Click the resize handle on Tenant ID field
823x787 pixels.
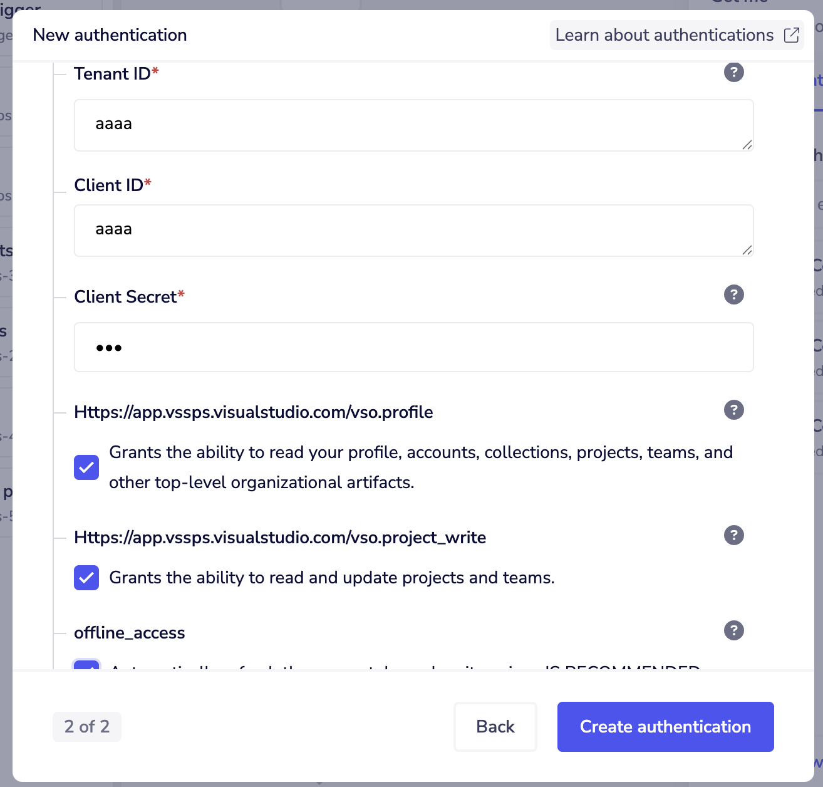tap(747, 146)
